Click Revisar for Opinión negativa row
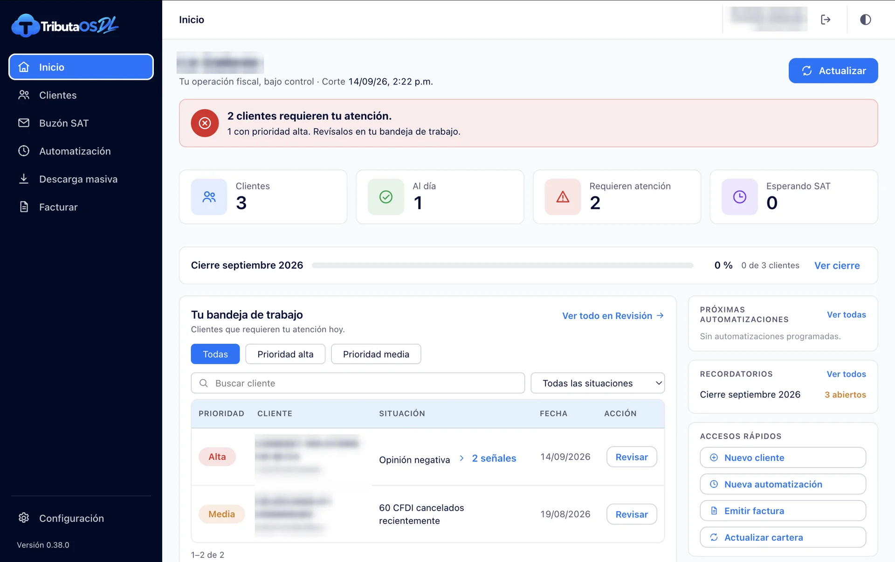This screenshot has height=562, width=895. pos(632,457)
